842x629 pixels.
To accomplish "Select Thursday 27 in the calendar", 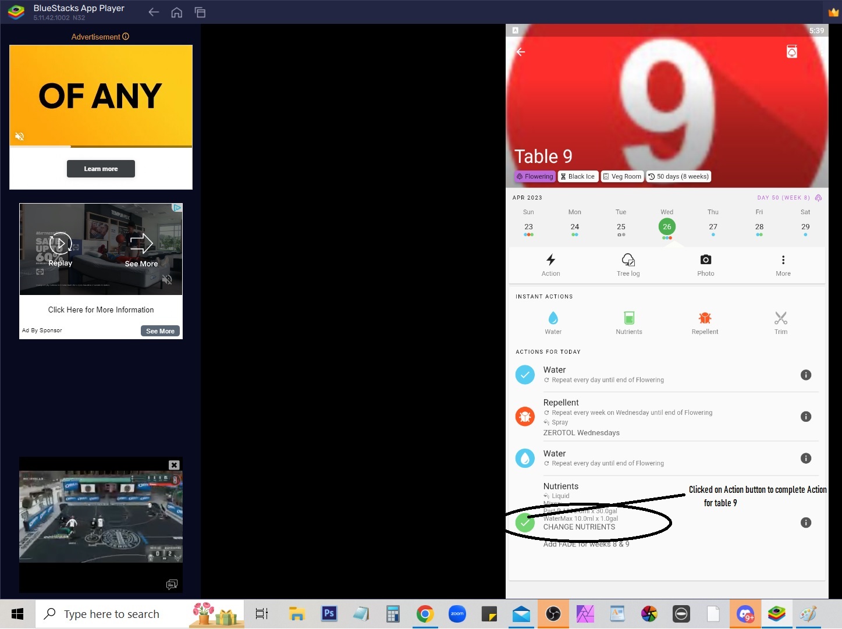I will click(x=713, y=227).
